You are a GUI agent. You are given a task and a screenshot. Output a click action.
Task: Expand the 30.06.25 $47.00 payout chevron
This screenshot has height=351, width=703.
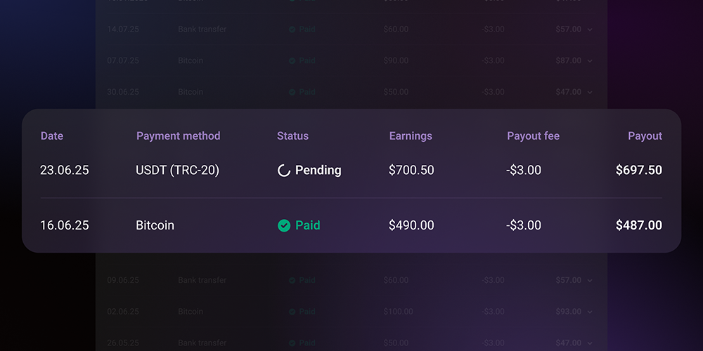coord(590,92)
